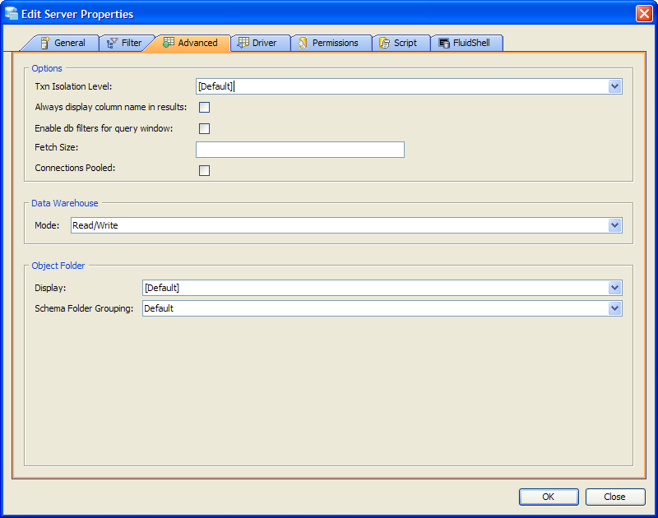Viewport: 658px width, 518px height.
Task: Click the Enable db filters label
Action: tap(104, 128)
